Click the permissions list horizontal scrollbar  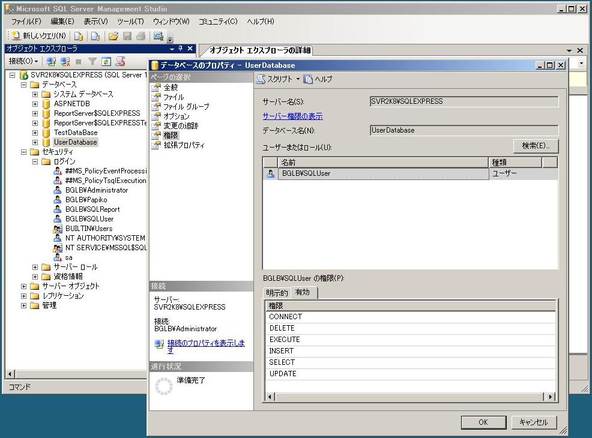[x=411, y=397]
